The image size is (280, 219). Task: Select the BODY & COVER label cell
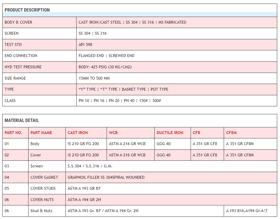tap(40, 22)
